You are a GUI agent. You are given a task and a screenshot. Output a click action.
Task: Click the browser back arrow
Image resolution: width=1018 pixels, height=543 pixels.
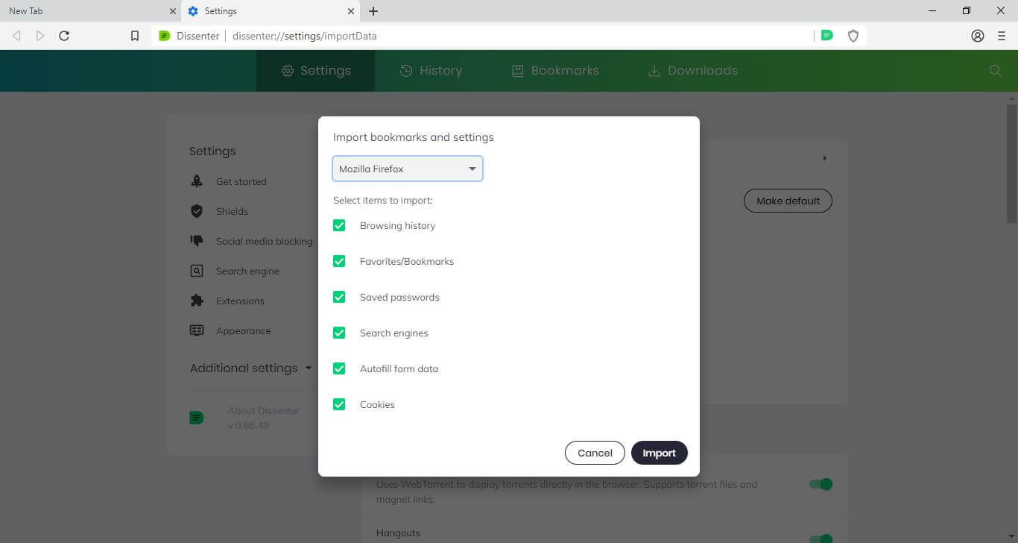pos(16,36)
